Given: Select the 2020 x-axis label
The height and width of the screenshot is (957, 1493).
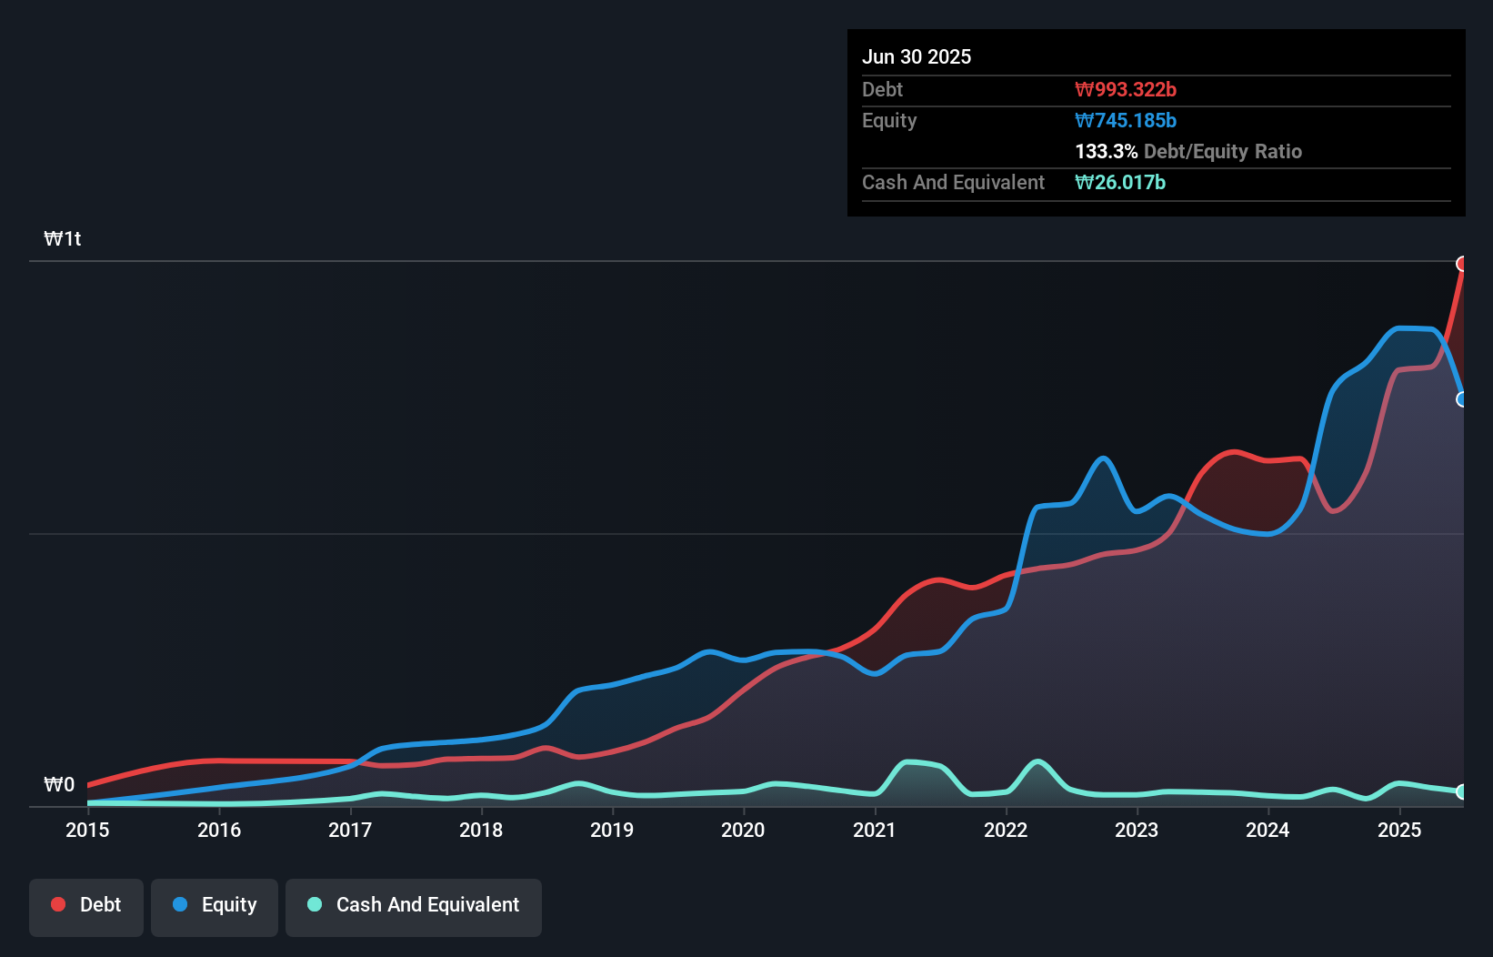Looking at the screenshot, I should pos(743,830).
